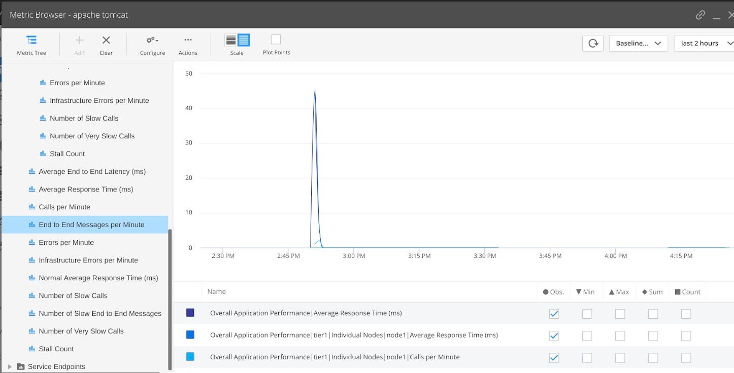
Task: Open the Metric Tree panel icon
Action: 31,40
